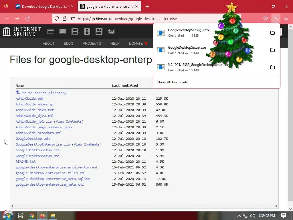
Task: Click the horizontal scrollbar left arrow
Action: pyautogui.click(x=12, y=206)
